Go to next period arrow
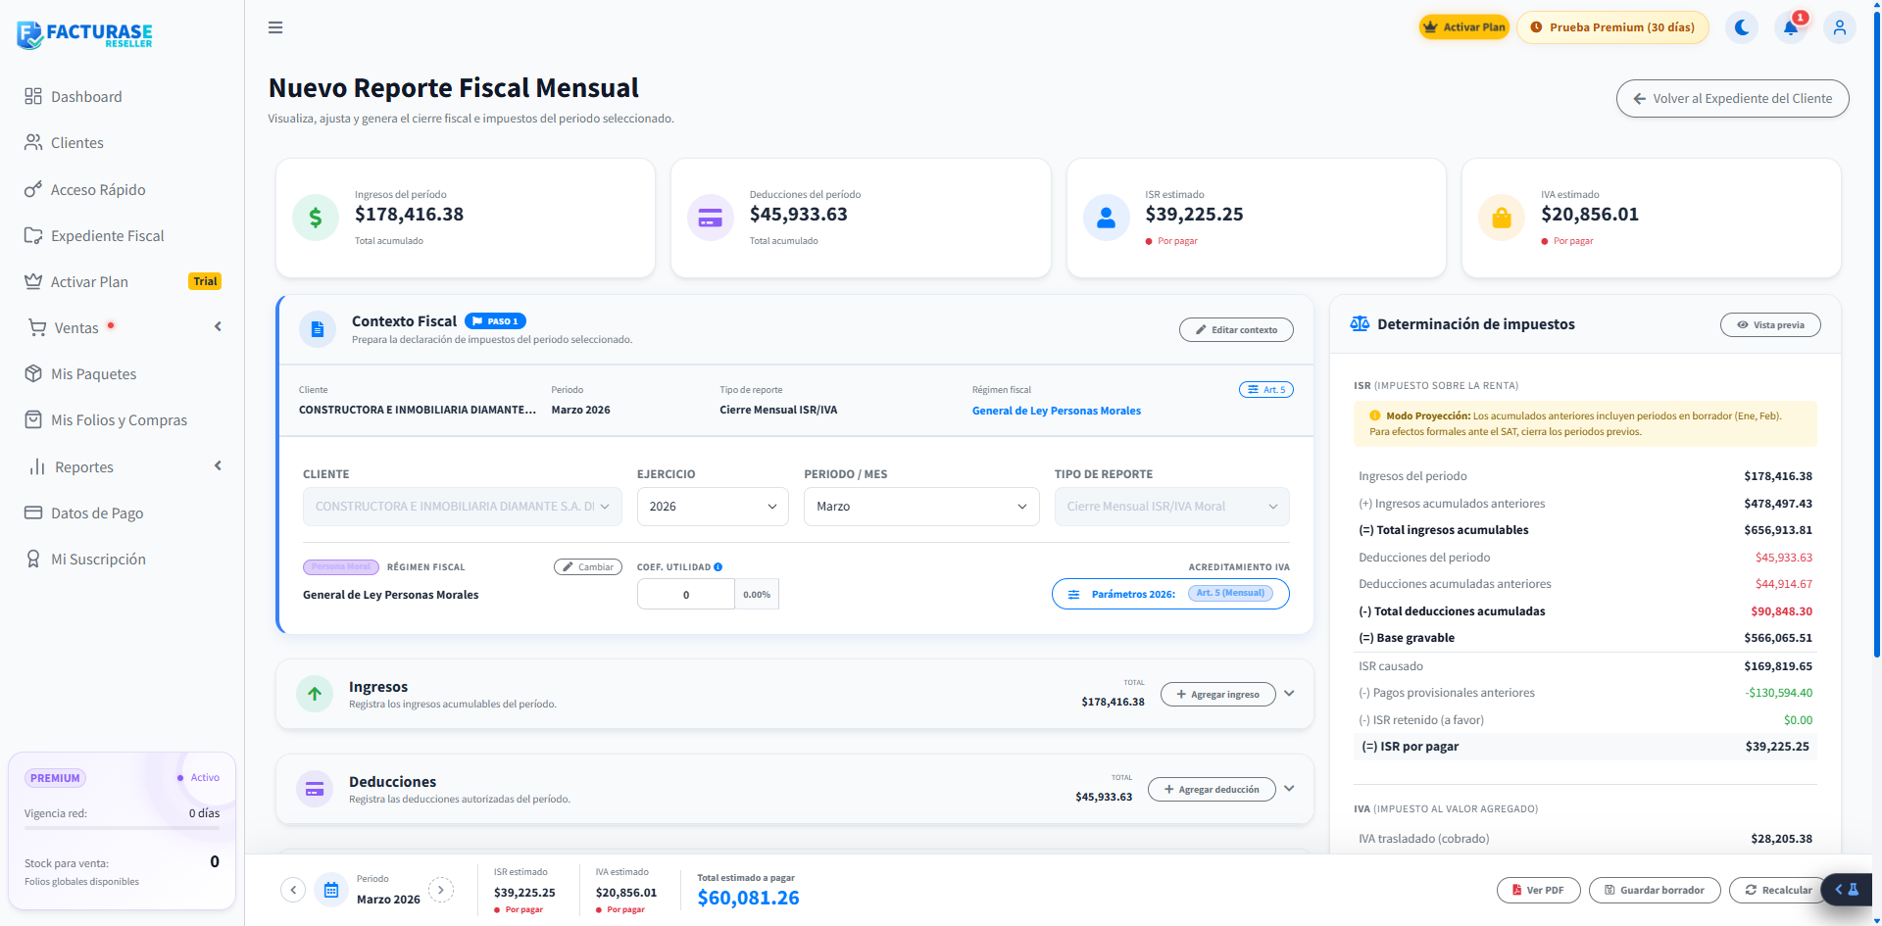Image resolution: width=1882 pixels, height=926 pixels. click(x=441, y=890)
